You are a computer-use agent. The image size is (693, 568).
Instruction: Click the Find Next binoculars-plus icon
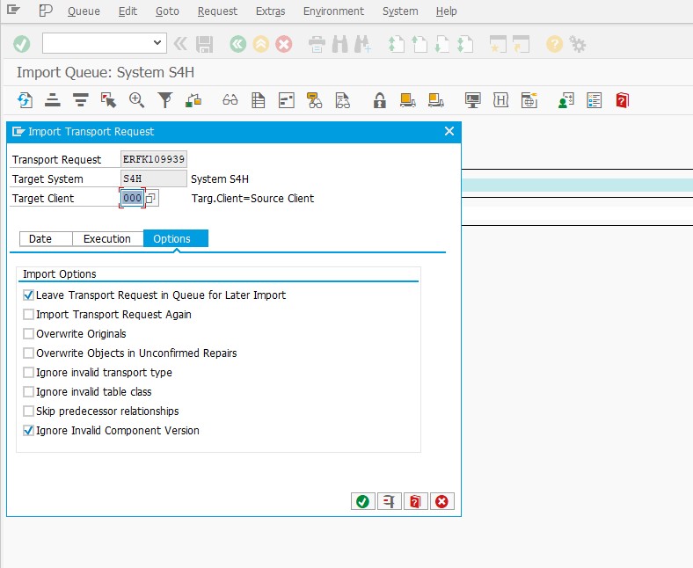tap(362, 44)
